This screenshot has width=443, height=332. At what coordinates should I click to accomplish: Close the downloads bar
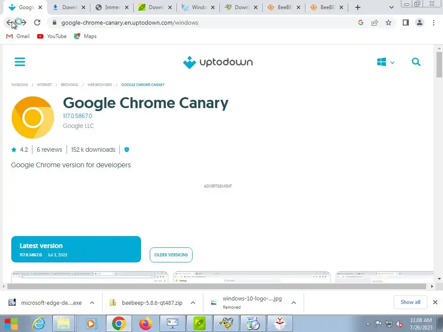[x=435, y=302]
